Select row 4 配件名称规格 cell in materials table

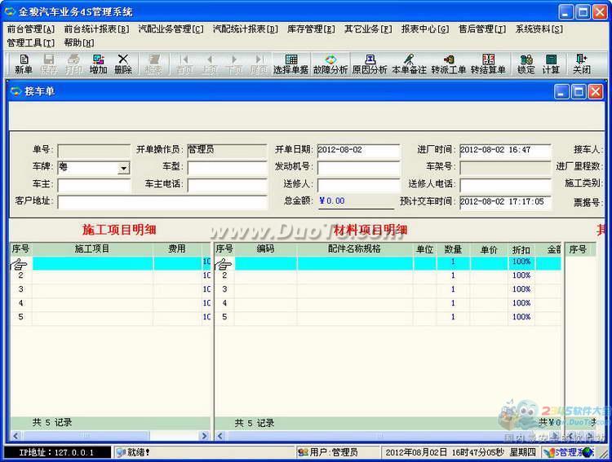355,303
